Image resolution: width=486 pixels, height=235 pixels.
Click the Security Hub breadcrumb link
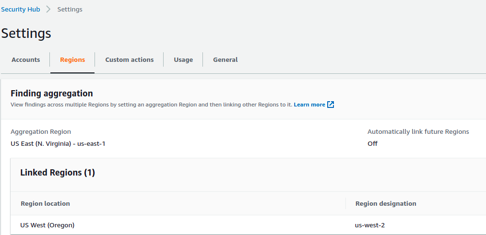21,10
